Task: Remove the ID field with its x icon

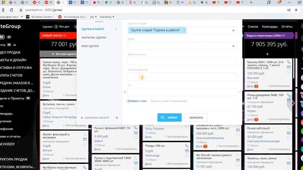Action: pos(240,92)
